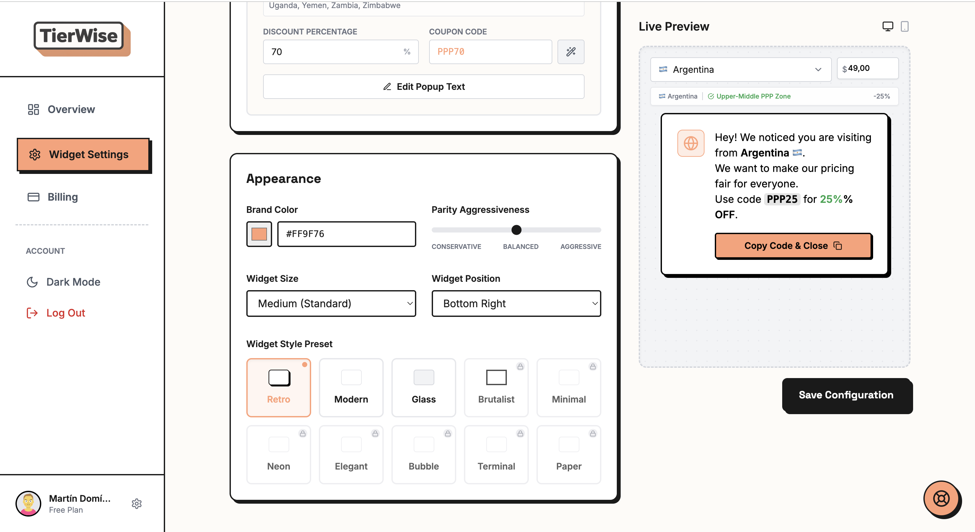This screenshot has width=975, height=532.
Task: Switch Live Preview to mobile view
Action: point(905,26)
